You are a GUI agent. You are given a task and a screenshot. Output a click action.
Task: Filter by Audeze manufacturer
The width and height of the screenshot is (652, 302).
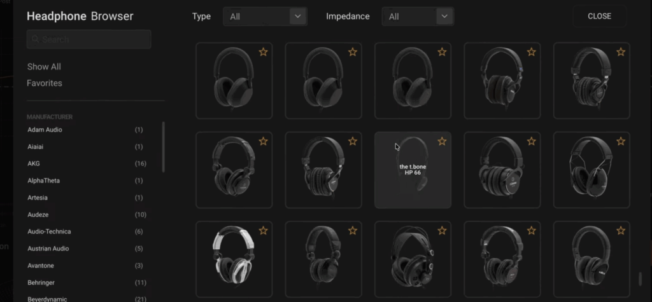pyautogui.click(x=38, y=215)
